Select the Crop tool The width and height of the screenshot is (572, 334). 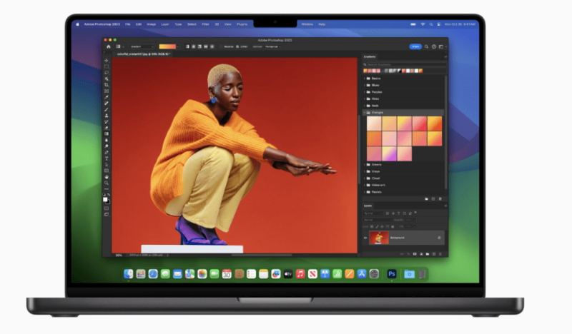107,84
